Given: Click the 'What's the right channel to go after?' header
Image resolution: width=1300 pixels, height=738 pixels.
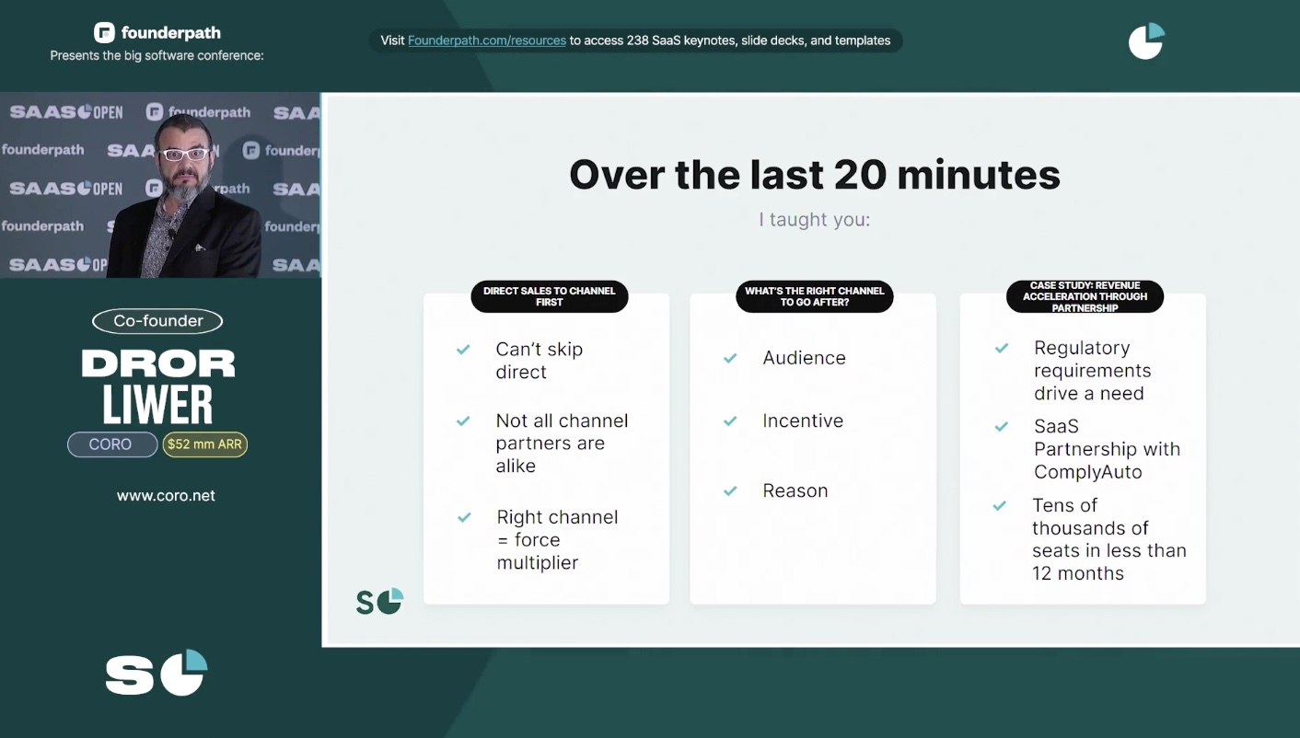Looking at the screenshot, I should click(x=815, y=296).
